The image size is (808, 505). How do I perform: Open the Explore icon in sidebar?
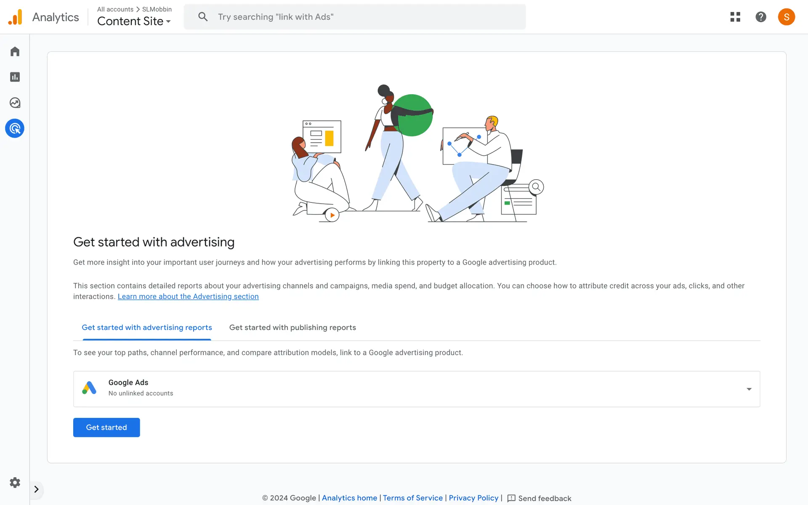(x=15, y=103)
